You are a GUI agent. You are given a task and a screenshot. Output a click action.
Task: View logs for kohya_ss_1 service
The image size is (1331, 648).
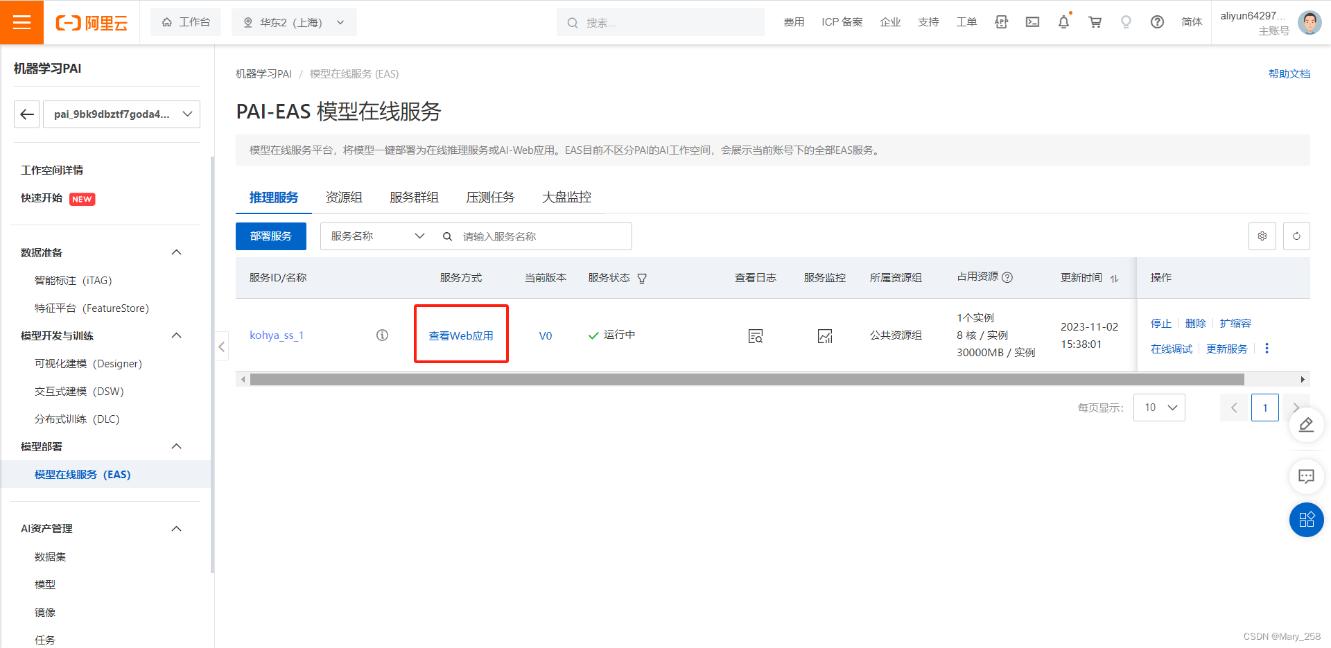(755, 335)
